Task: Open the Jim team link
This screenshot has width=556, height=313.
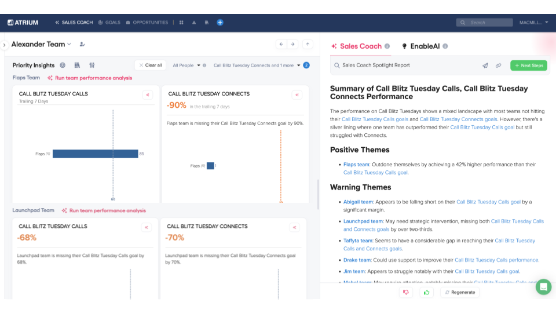Action: [354, 271]
